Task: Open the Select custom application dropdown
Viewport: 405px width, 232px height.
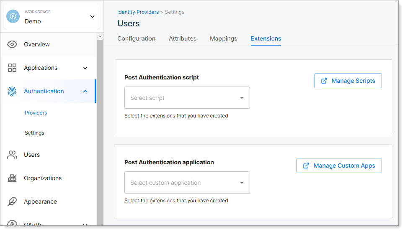Action: point(187,183)
